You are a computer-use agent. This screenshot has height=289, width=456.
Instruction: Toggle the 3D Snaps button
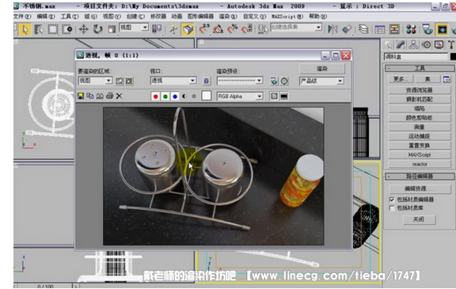(x=188, y=29)
